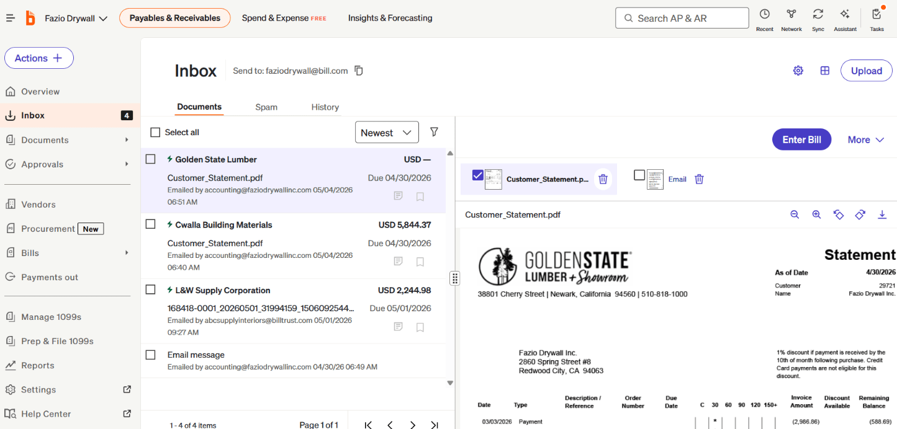Rotate the document counterclockwise
This screenshot has height=429, width=897.
[x=838, y=214]
